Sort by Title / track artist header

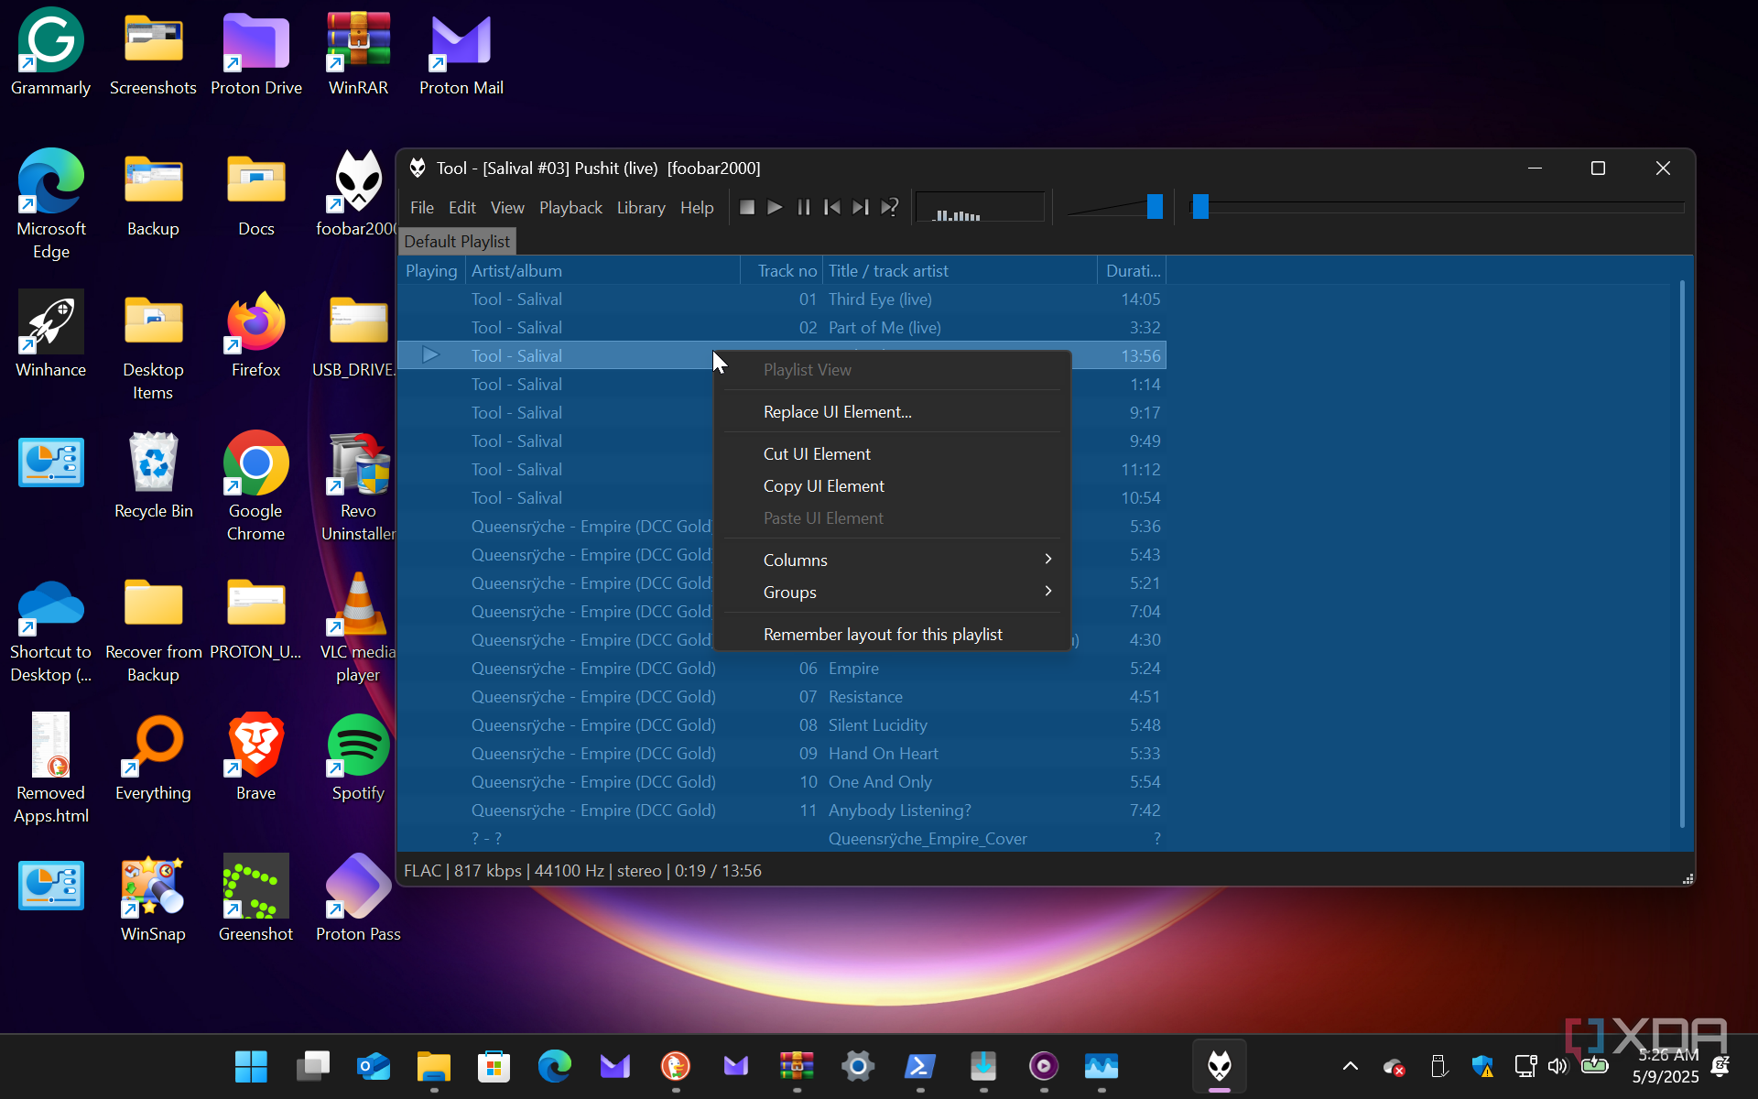[x=960, y=271]
